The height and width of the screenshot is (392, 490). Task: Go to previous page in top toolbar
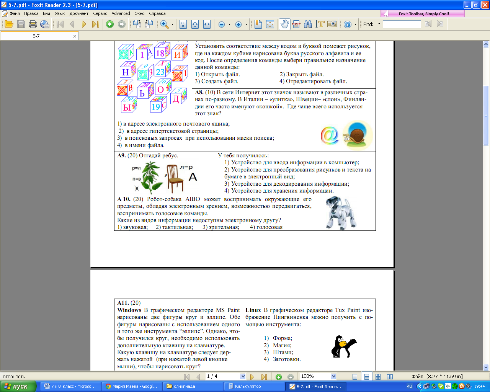coord(72,24)
